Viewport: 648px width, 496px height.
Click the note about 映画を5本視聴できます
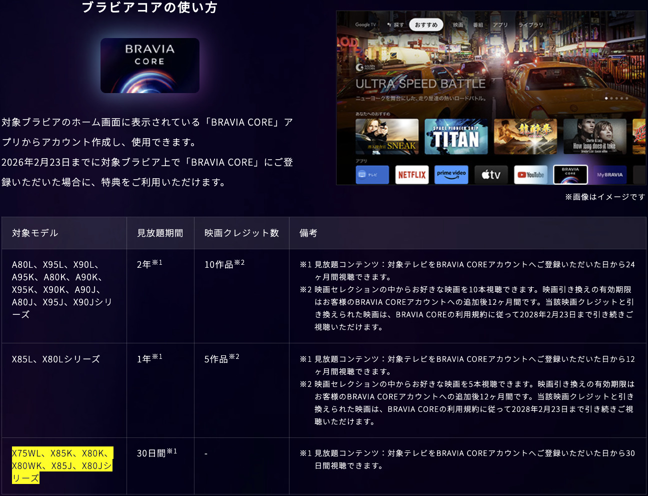click(467, 403)
